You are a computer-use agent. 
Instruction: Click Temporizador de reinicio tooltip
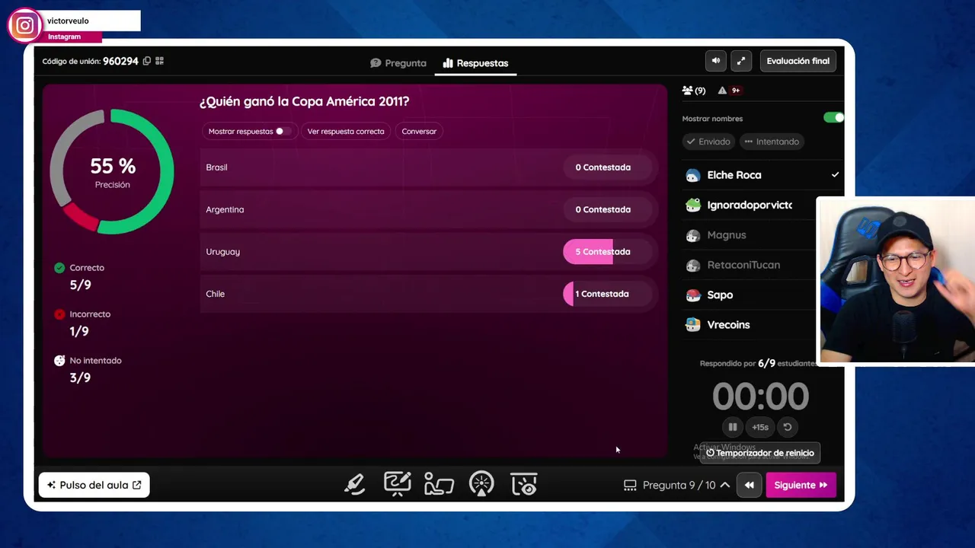(x=760, y=453)
